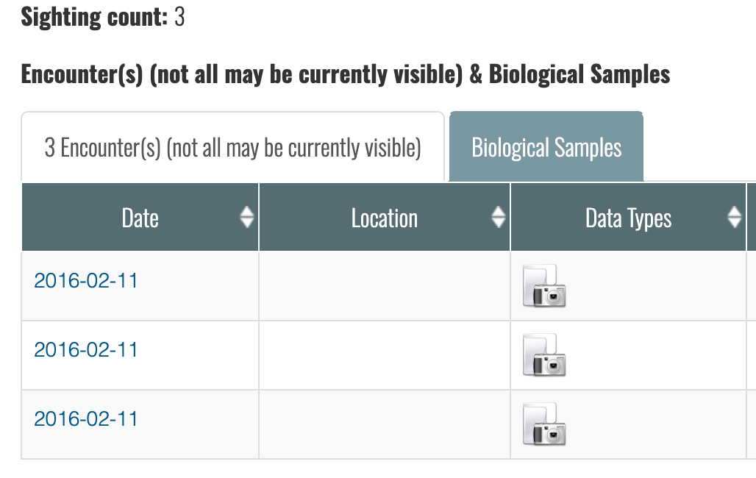Click the camera icon in the second encounter row

click(x=544, y=354)
